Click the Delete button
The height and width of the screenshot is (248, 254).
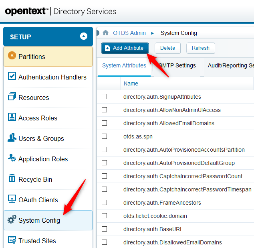167,48
